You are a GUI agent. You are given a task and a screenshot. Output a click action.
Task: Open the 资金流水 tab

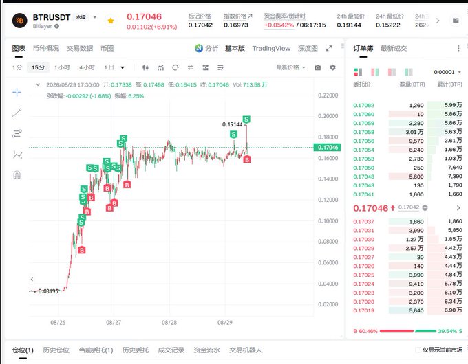point(207,350)
